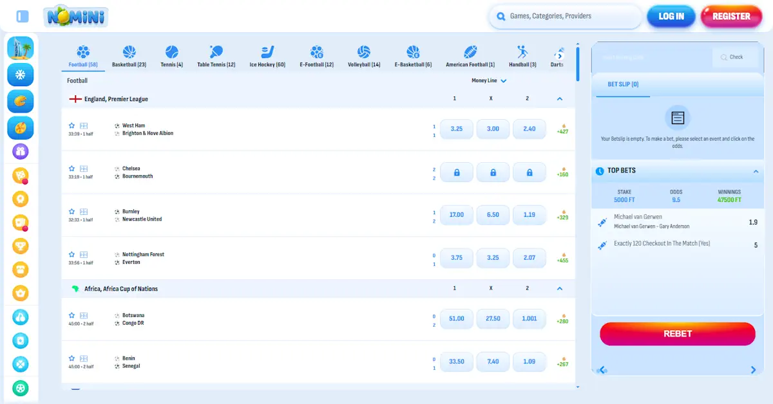This screenshot has width=773, height=404.
Task: Click the wheel of fortune icon in the sidebar
Action: [x=20, y=128]
